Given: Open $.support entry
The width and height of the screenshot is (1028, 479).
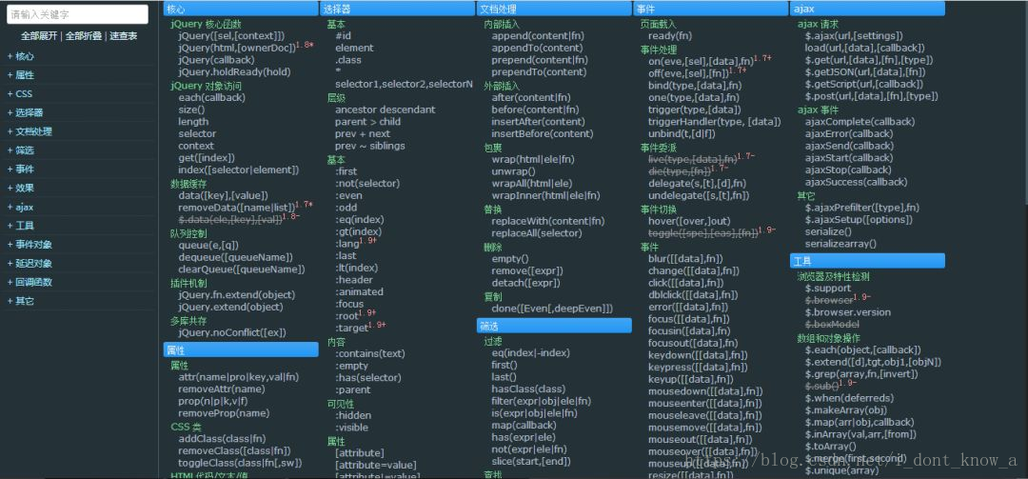Looking at the screenshot, I should [x=828, y=288].
